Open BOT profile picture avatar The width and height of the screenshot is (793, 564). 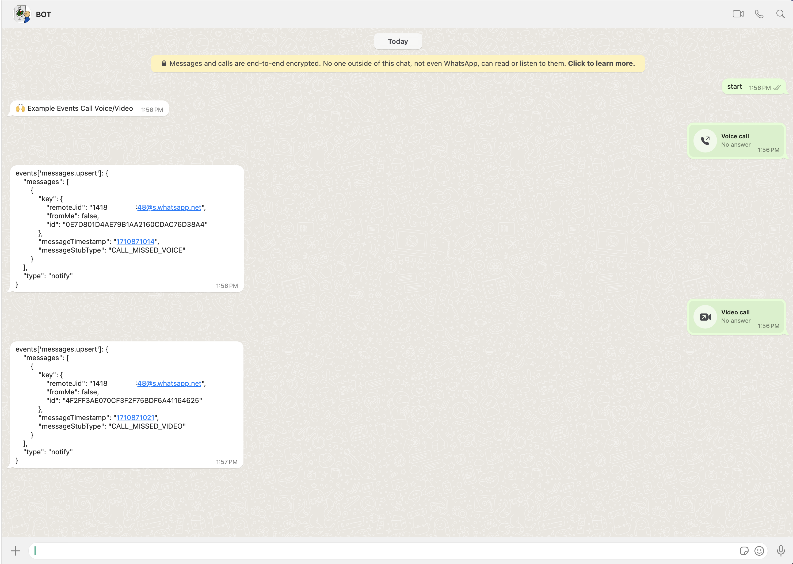(22, 14)
